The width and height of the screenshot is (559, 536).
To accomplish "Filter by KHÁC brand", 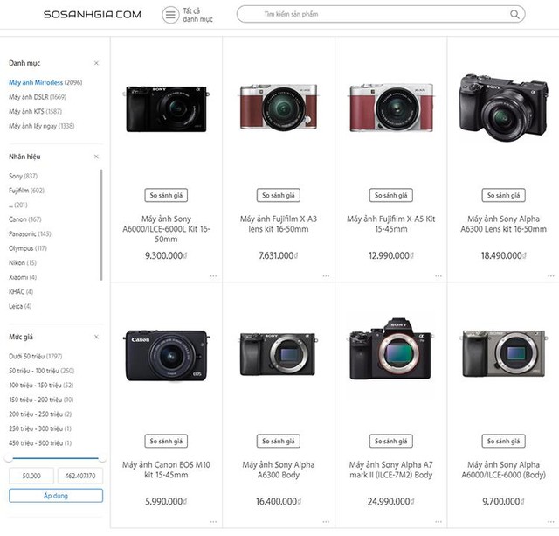I will click(x=21, y=291).
